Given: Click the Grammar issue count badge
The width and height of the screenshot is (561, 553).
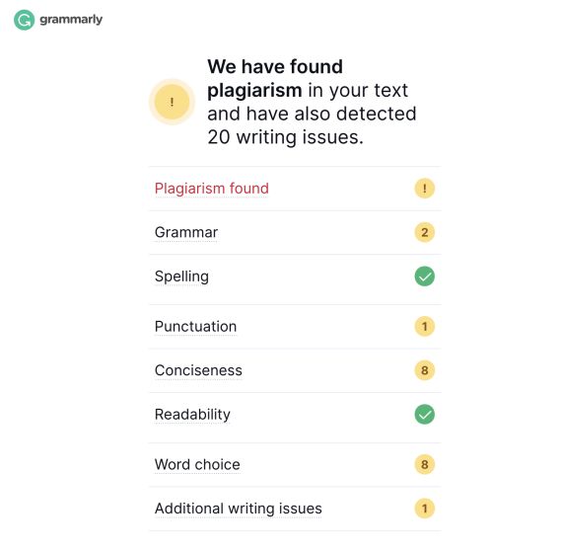Looking at the screenshot, I should click(x=424, y=232).
